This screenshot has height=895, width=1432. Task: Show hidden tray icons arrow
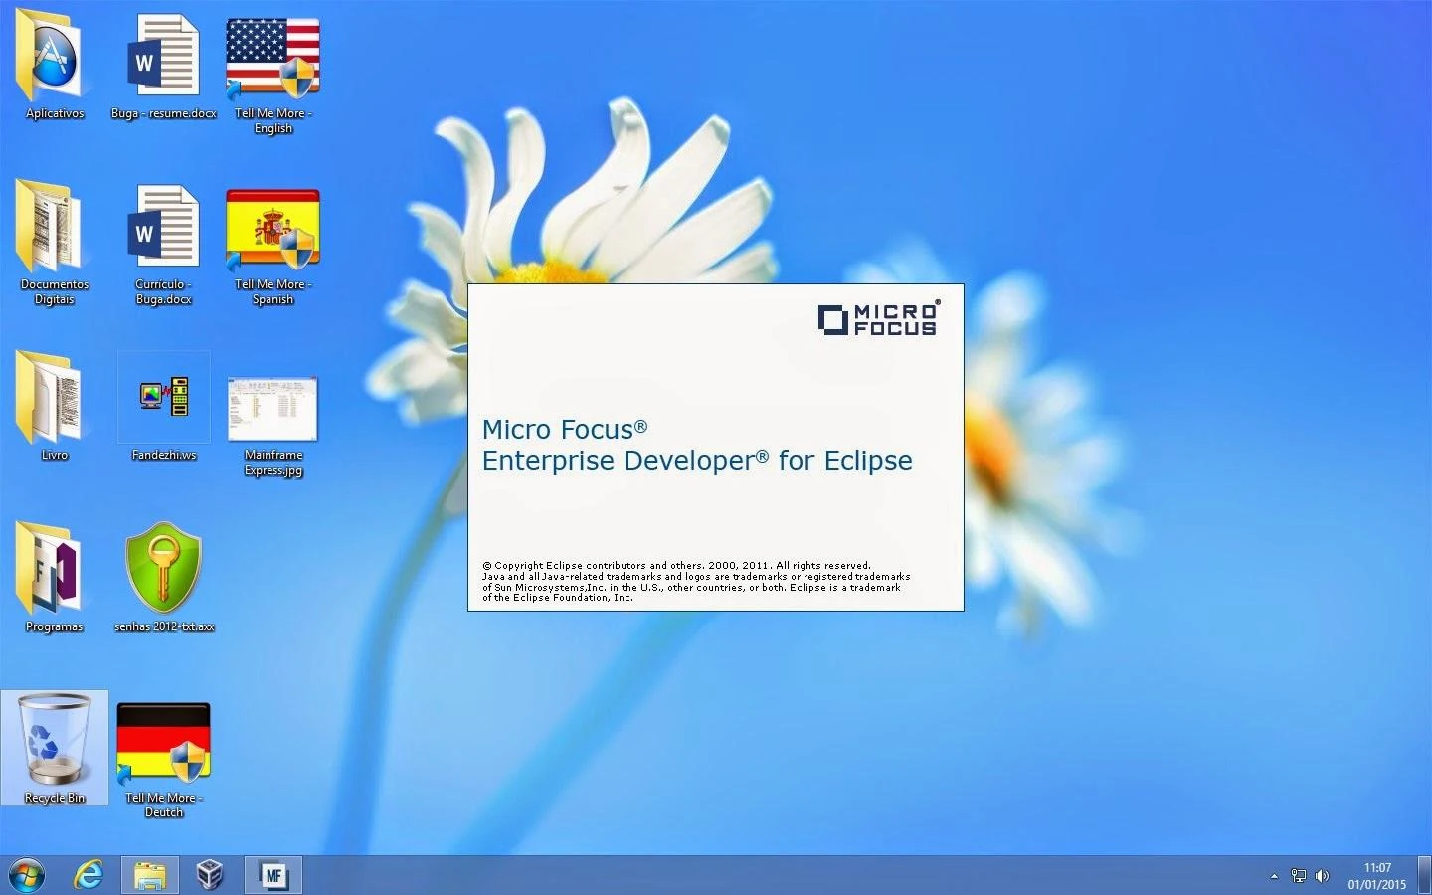pos(1274,876)
